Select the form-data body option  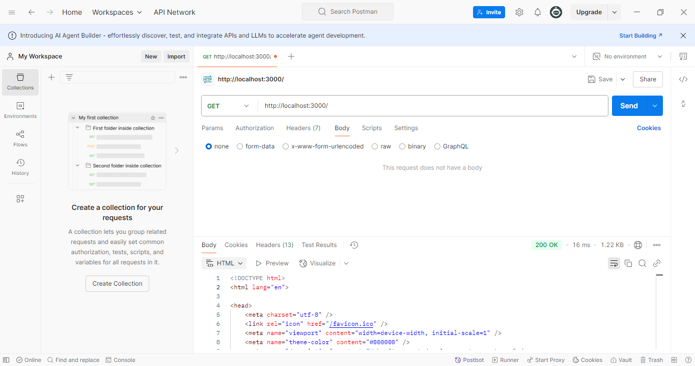point(240,146)
